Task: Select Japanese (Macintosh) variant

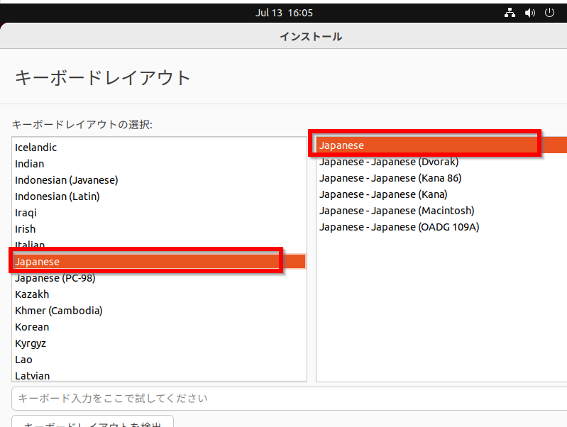Action: pos(397,211)
